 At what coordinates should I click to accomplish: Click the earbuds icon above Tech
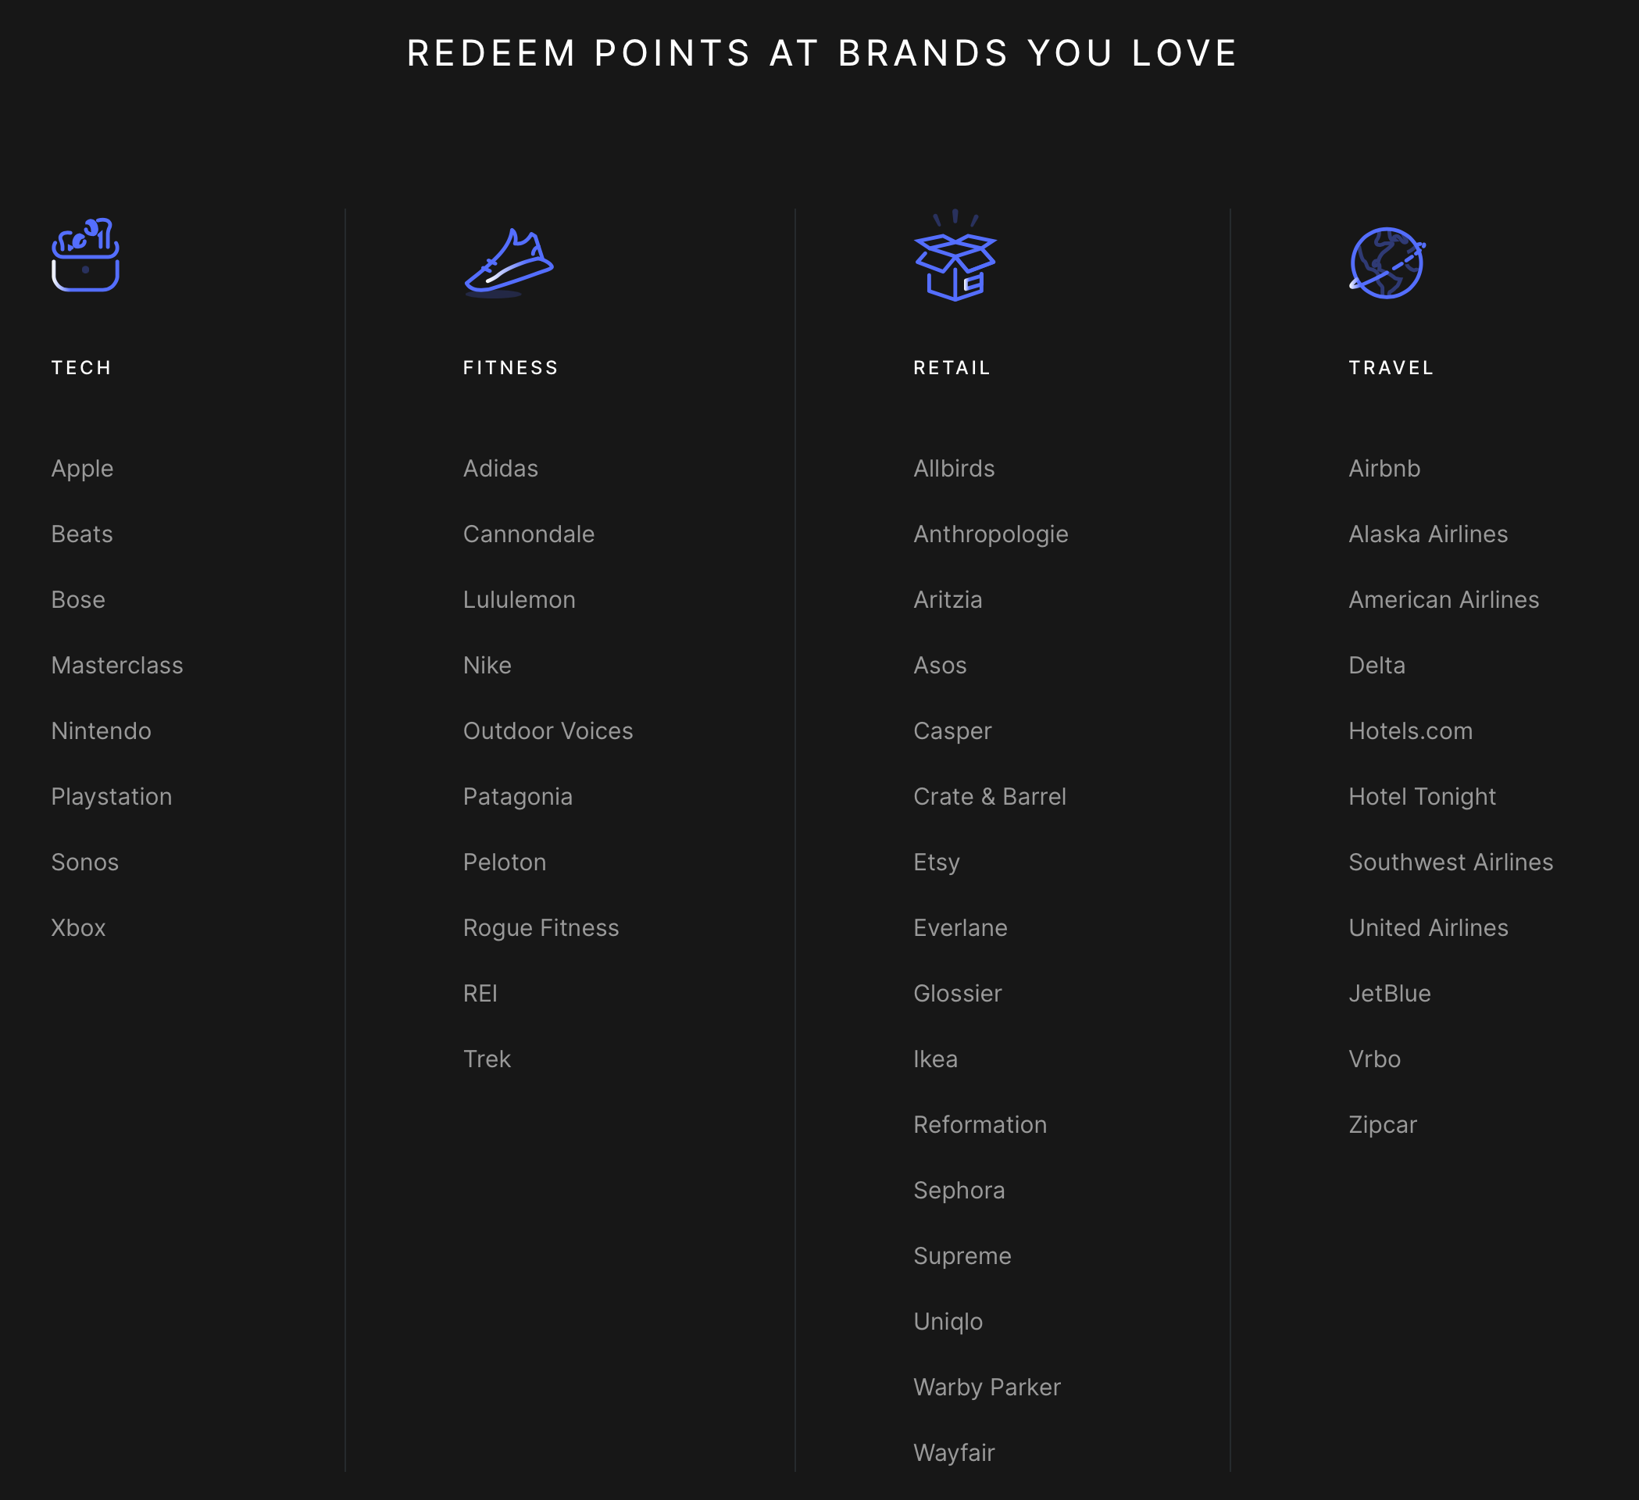pyautogui.click(x=85, y=255)
